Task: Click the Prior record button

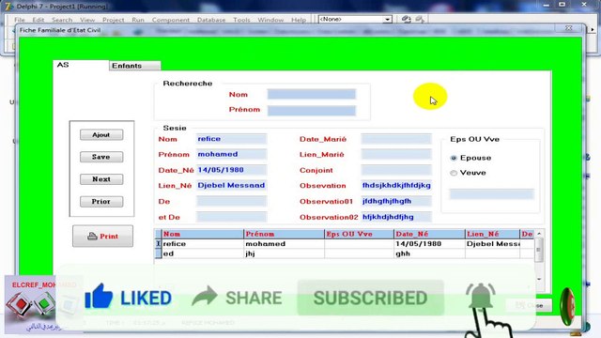Action: click(x=101, y=202)
